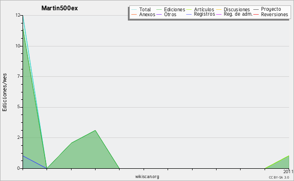Click the wikiscan.org caption text
Viewport: 294px width, 181px height.
[x=147, y=177]
